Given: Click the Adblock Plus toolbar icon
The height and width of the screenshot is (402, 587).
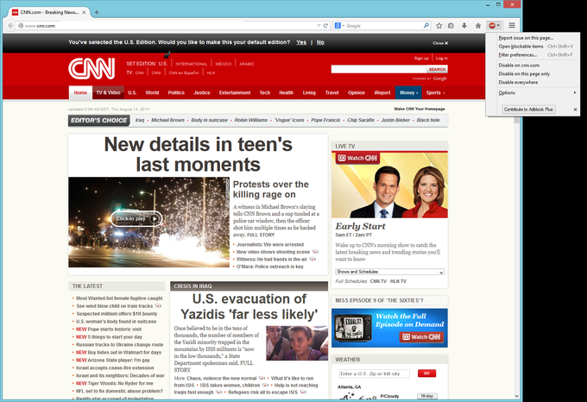Looking at the screenshot, I should (494, 25).
